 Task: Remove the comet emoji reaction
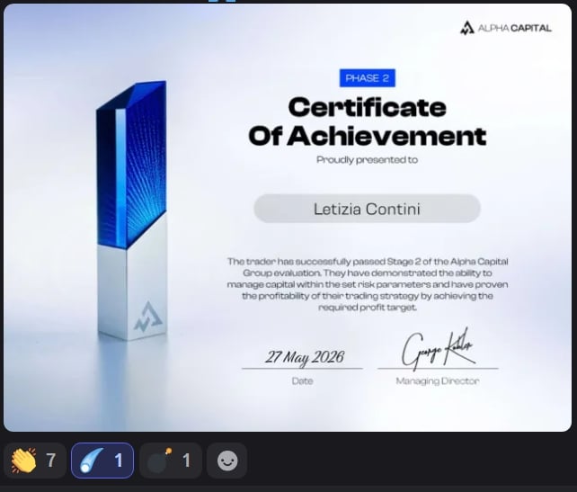coord(102,461)
